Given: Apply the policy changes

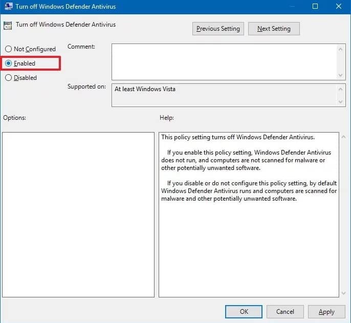Looking at the screenshot, I should pyautogui.click(x=326, y=312).
